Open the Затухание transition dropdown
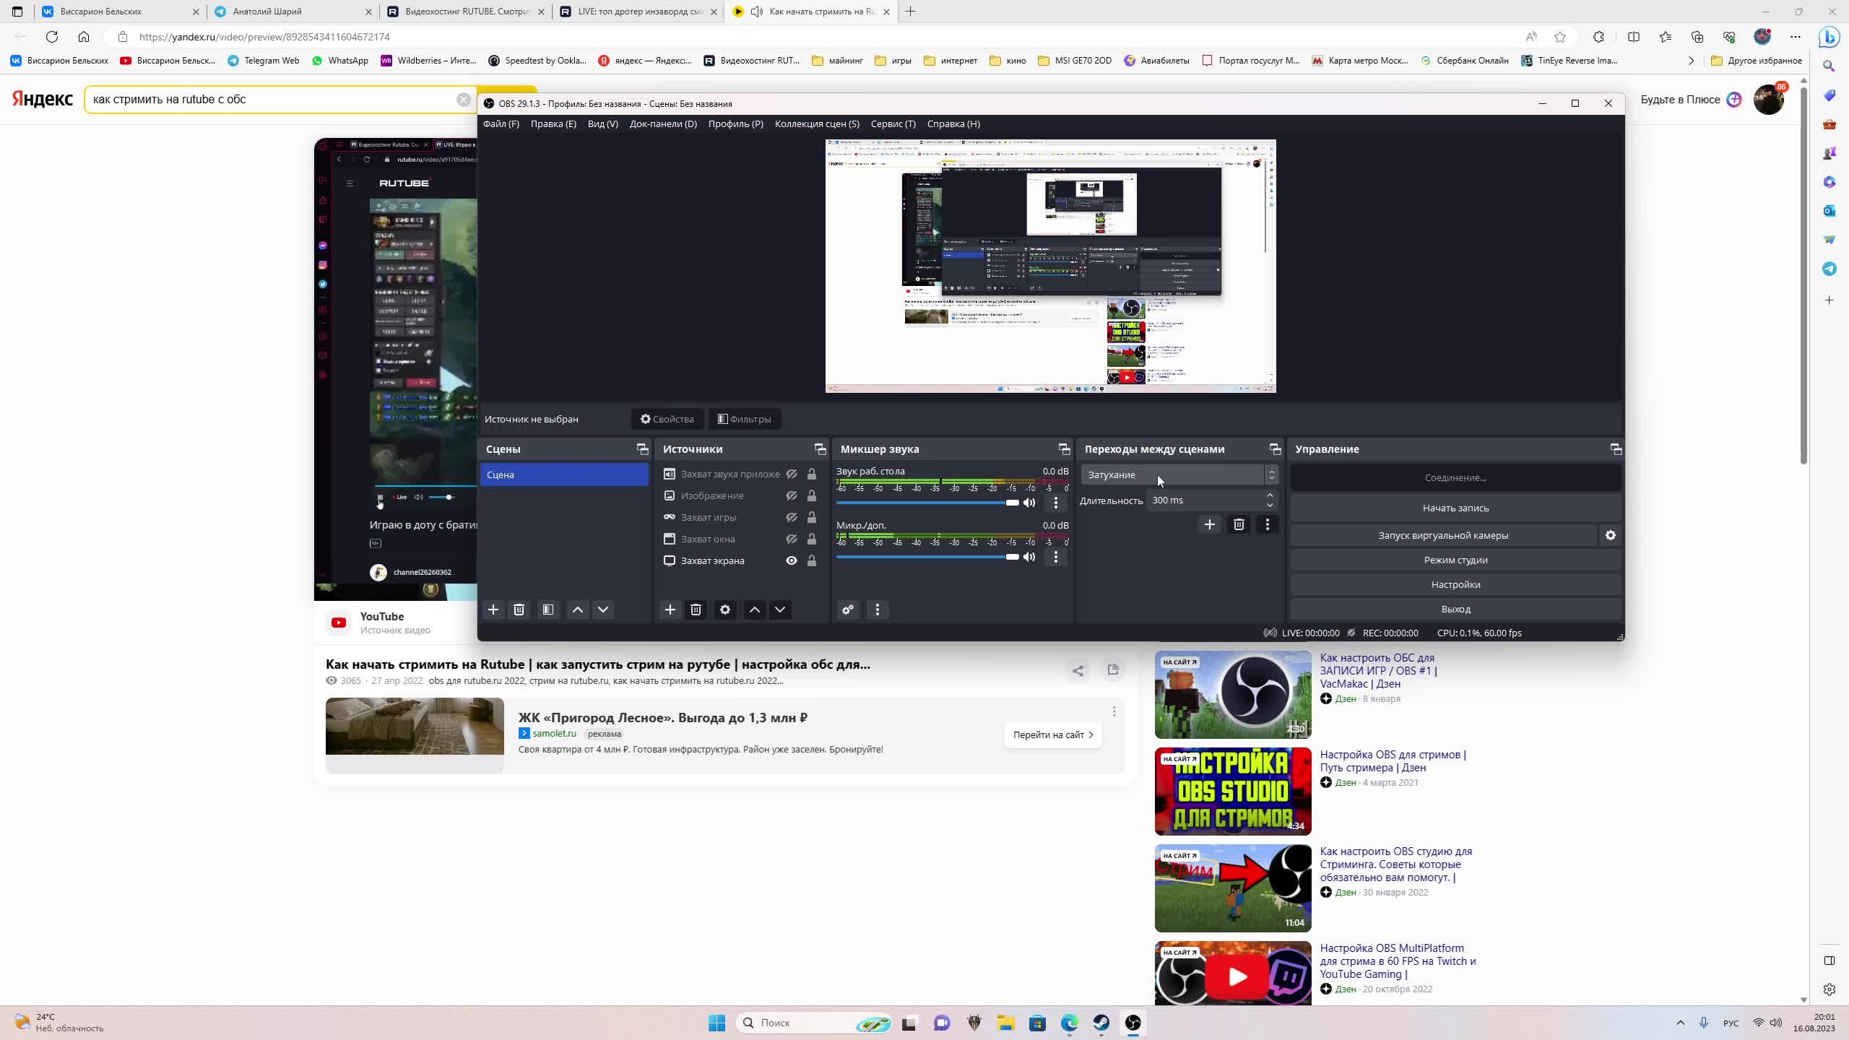1849x1040 pixels. tap(1177, 474)
